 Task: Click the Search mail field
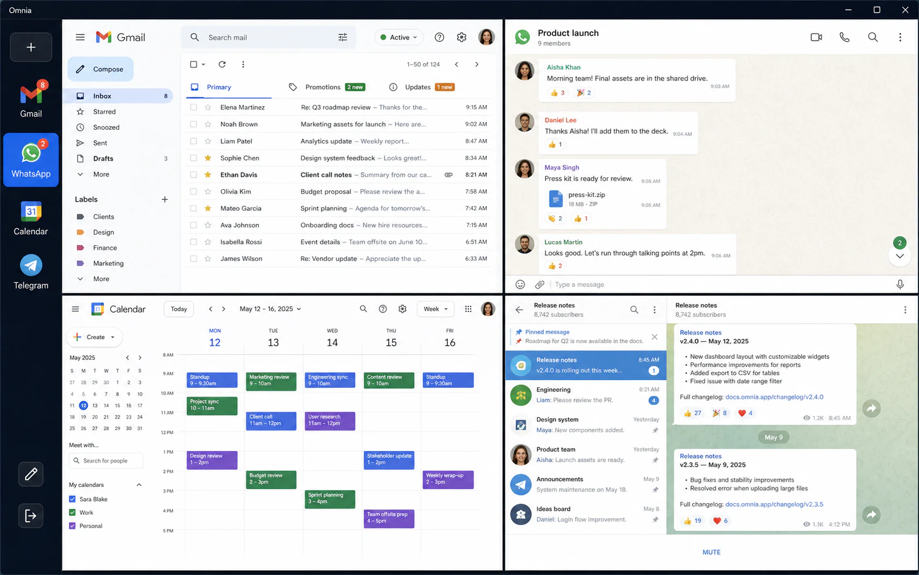click(268, 37)
